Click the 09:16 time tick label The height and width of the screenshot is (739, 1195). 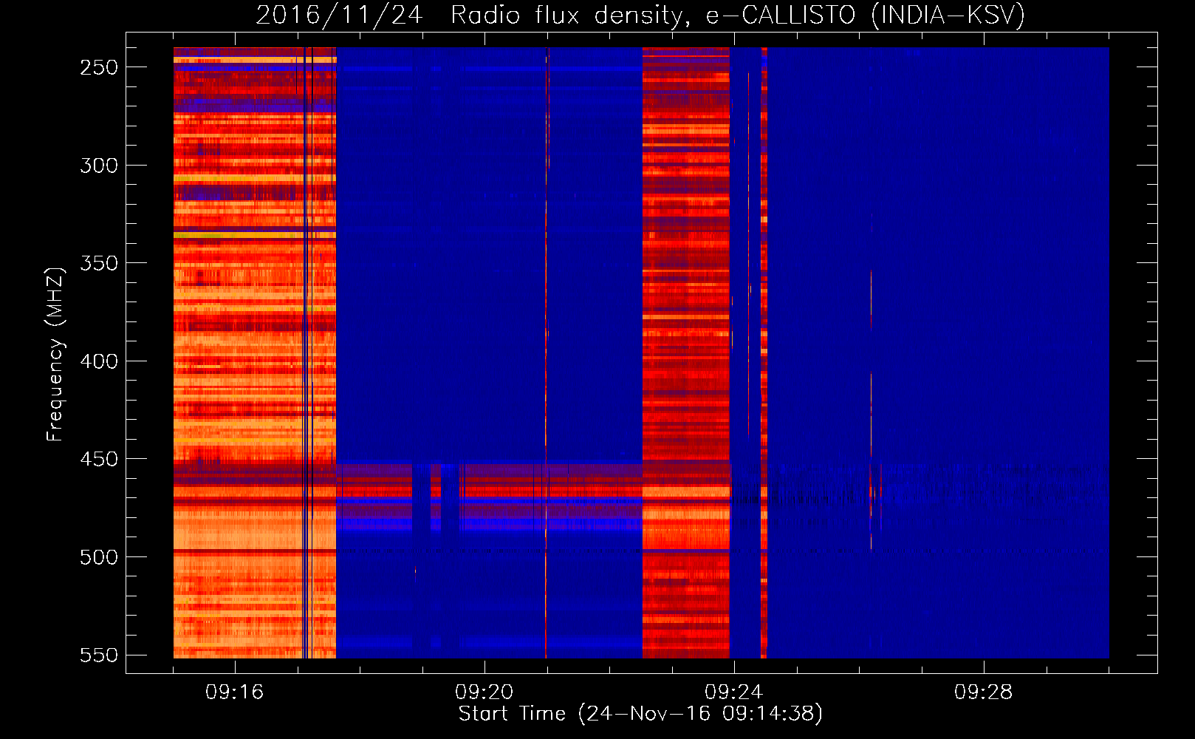pyautogui.click(x=235, y=692)
